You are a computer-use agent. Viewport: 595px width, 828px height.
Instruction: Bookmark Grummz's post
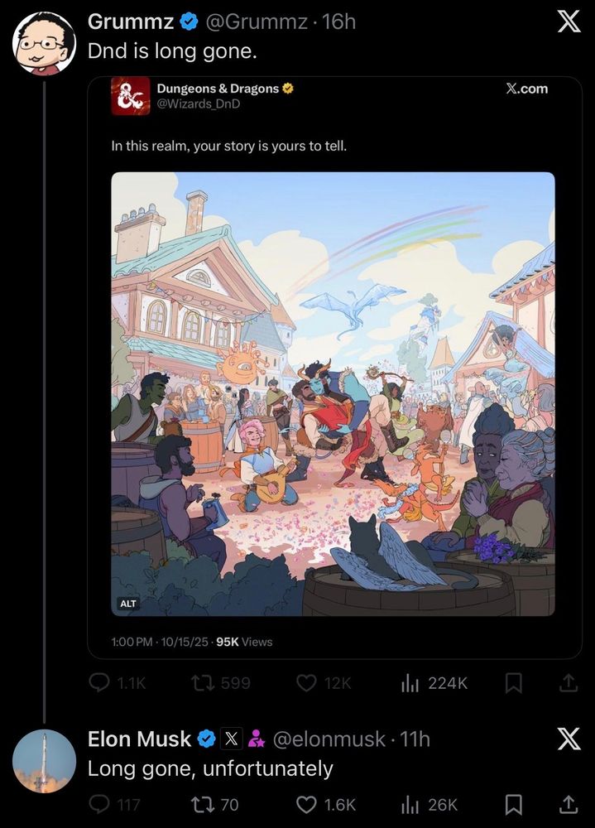point(513,682)
